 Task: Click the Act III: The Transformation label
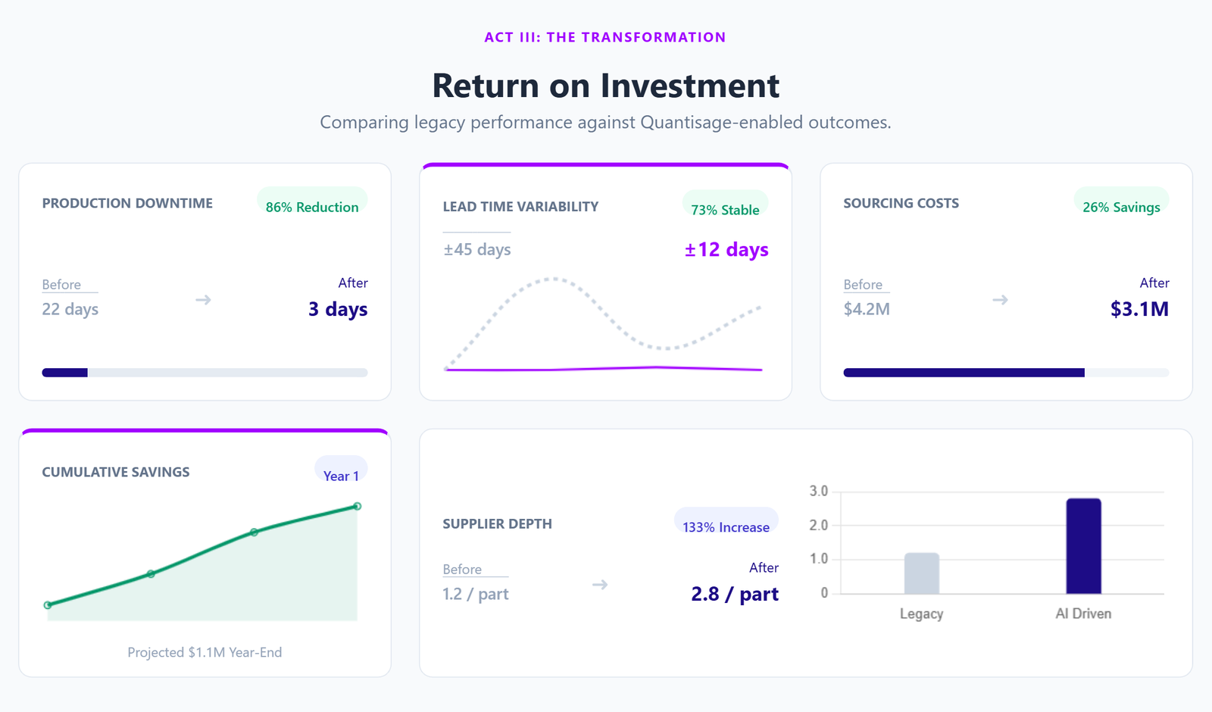[605, 37]
